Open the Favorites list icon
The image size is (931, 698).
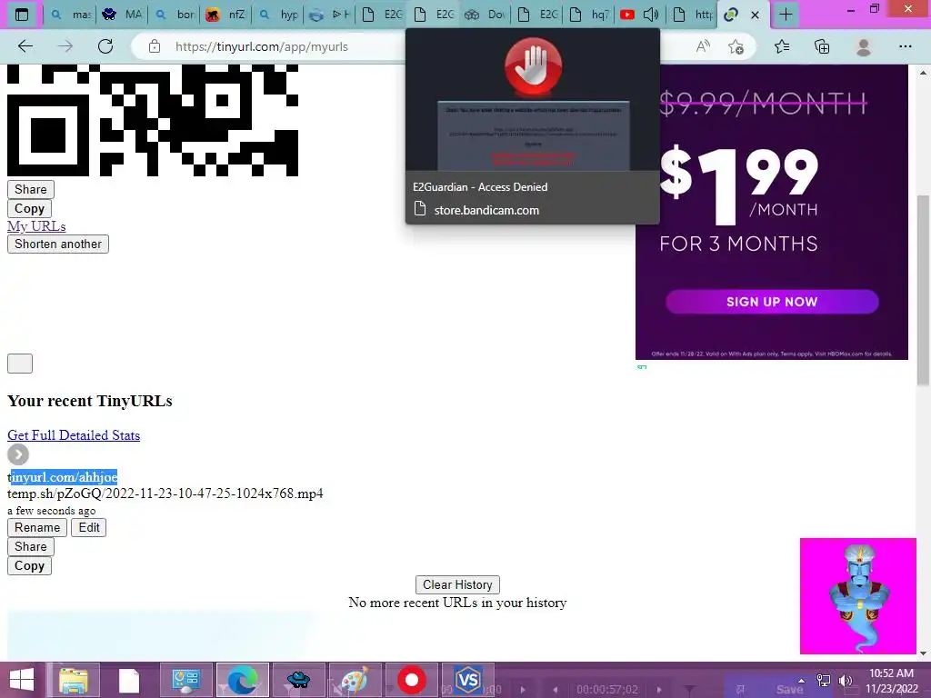point(782,46)
